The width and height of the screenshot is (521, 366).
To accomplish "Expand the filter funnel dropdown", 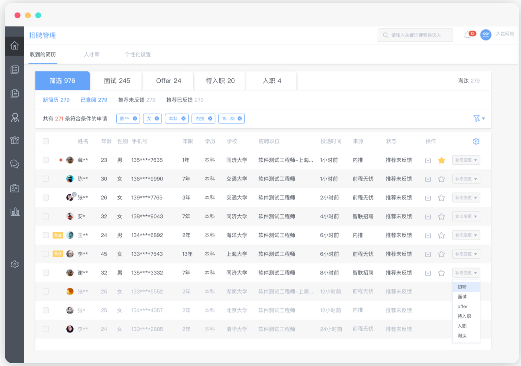I will (x=479, y=119).
